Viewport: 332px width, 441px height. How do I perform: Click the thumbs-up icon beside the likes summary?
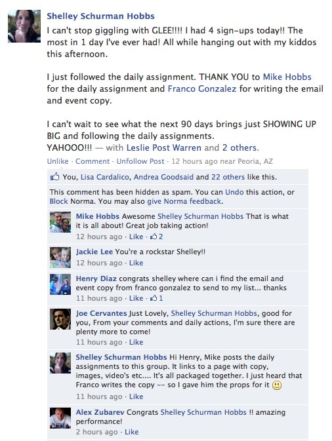[54, 177]
